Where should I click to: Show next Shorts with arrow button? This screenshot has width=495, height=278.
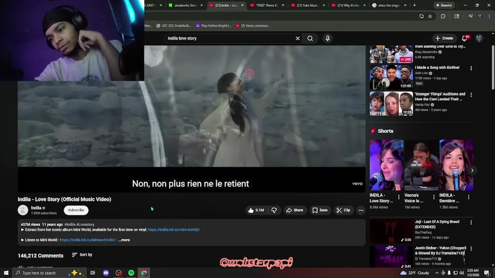472,170
